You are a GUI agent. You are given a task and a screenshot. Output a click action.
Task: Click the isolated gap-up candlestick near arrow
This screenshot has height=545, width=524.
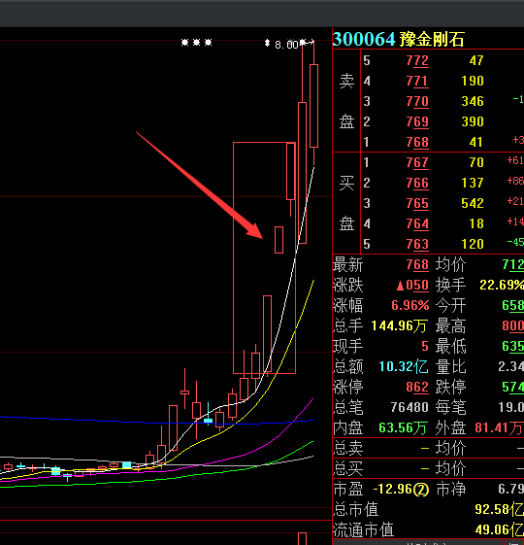pos(278,240)
